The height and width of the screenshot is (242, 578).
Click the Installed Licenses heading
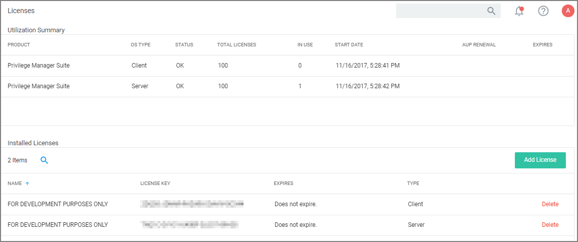(x=33, y=143)
